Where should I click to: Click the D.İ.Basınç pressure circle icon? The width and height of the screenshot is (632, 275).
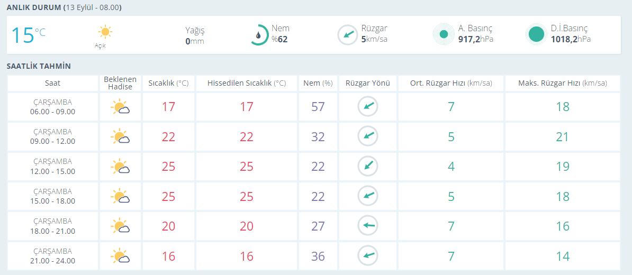click(x=537, y=34)
